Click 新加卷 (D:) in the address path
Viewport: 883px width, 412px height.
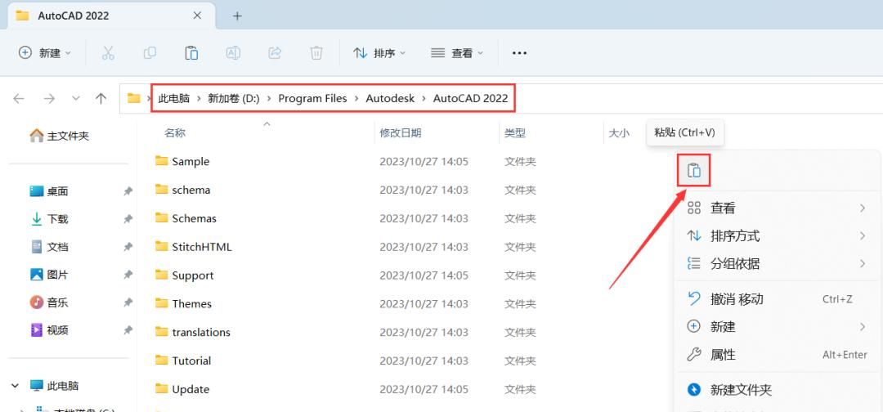(234, 98)
